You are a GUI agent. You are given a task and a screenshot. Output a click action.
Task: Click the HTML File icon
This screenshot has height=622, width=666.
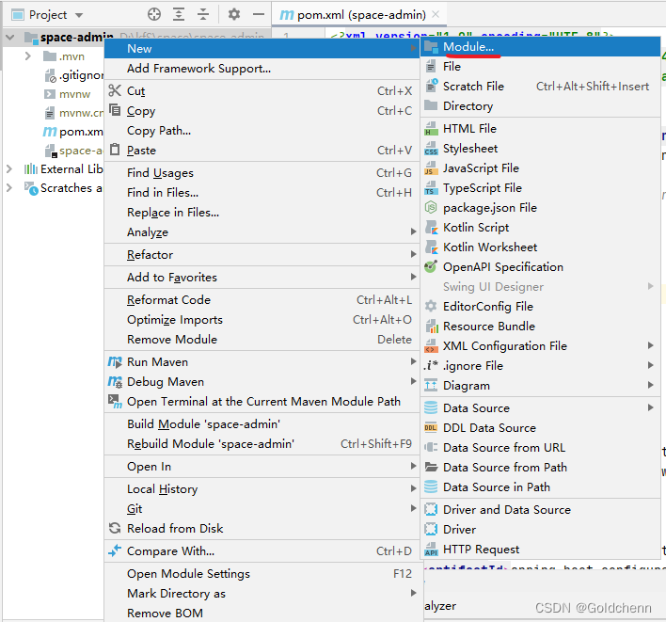pyautogui.click(x=431, y=128)
